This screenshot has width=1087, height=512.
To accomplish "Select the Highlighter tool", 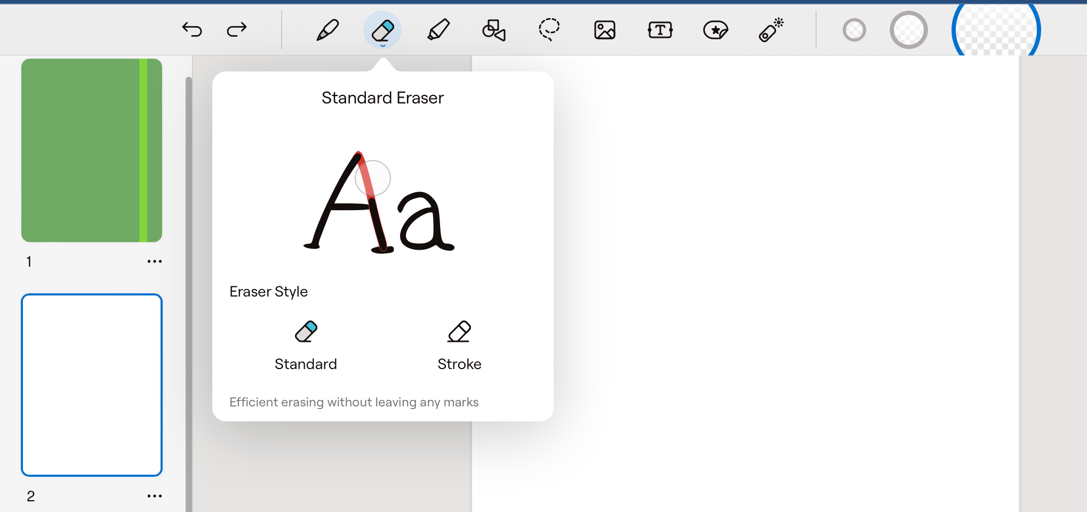I will click(438, 30).
